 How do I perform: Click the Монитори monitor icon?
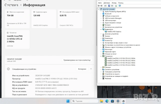tap(103, 49)
